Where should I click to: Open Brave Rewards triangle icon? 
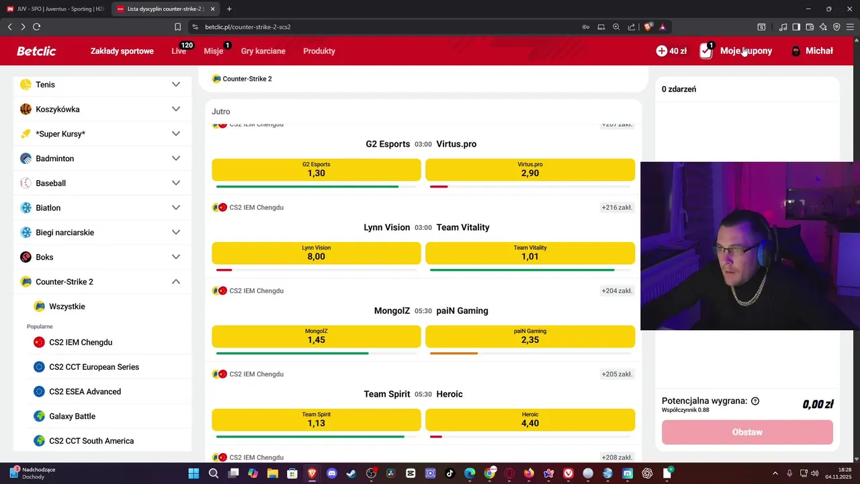click(x=662, y=27)
